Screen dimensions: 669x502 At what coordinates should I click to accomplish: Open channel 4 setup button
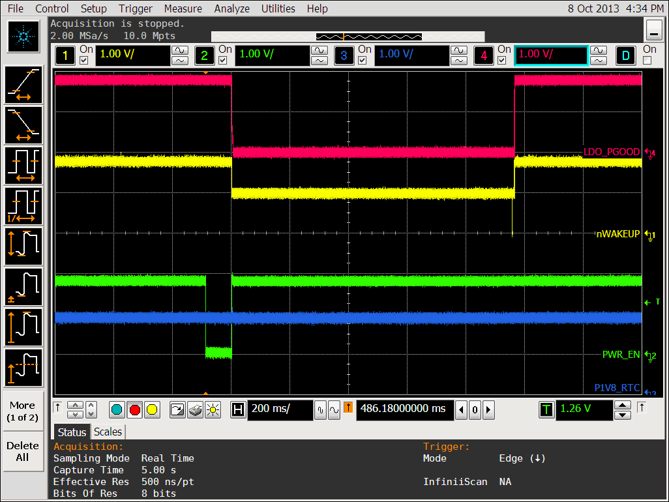pos(484,55)
